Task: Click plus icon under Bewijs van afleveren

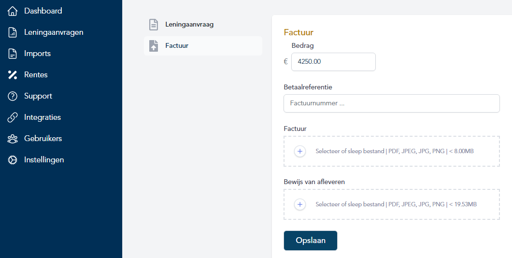Action: 300,204
